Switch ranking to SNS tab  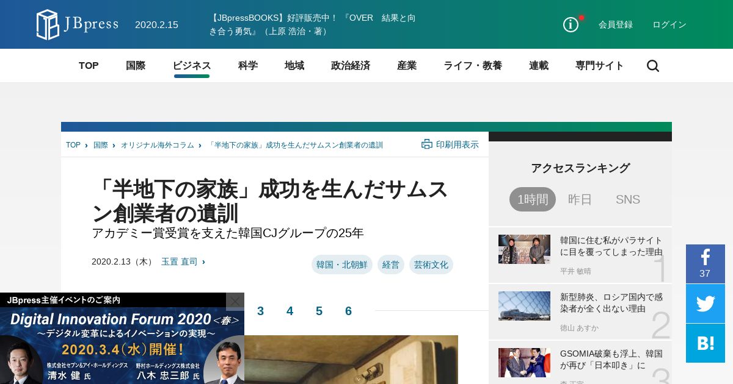click(628, 199)
